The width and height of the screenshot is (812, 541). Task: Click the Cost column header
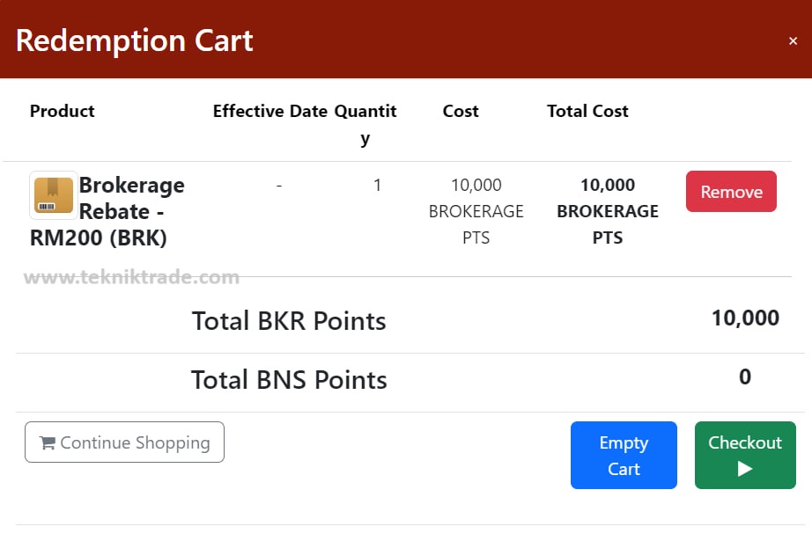[461, 111]
